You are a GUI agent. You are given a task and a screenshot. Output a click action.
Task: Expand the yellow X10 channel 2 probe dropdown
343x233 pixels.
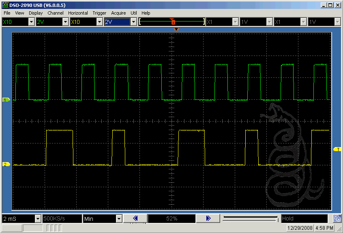pyautogui.click(x=100, y=22)
